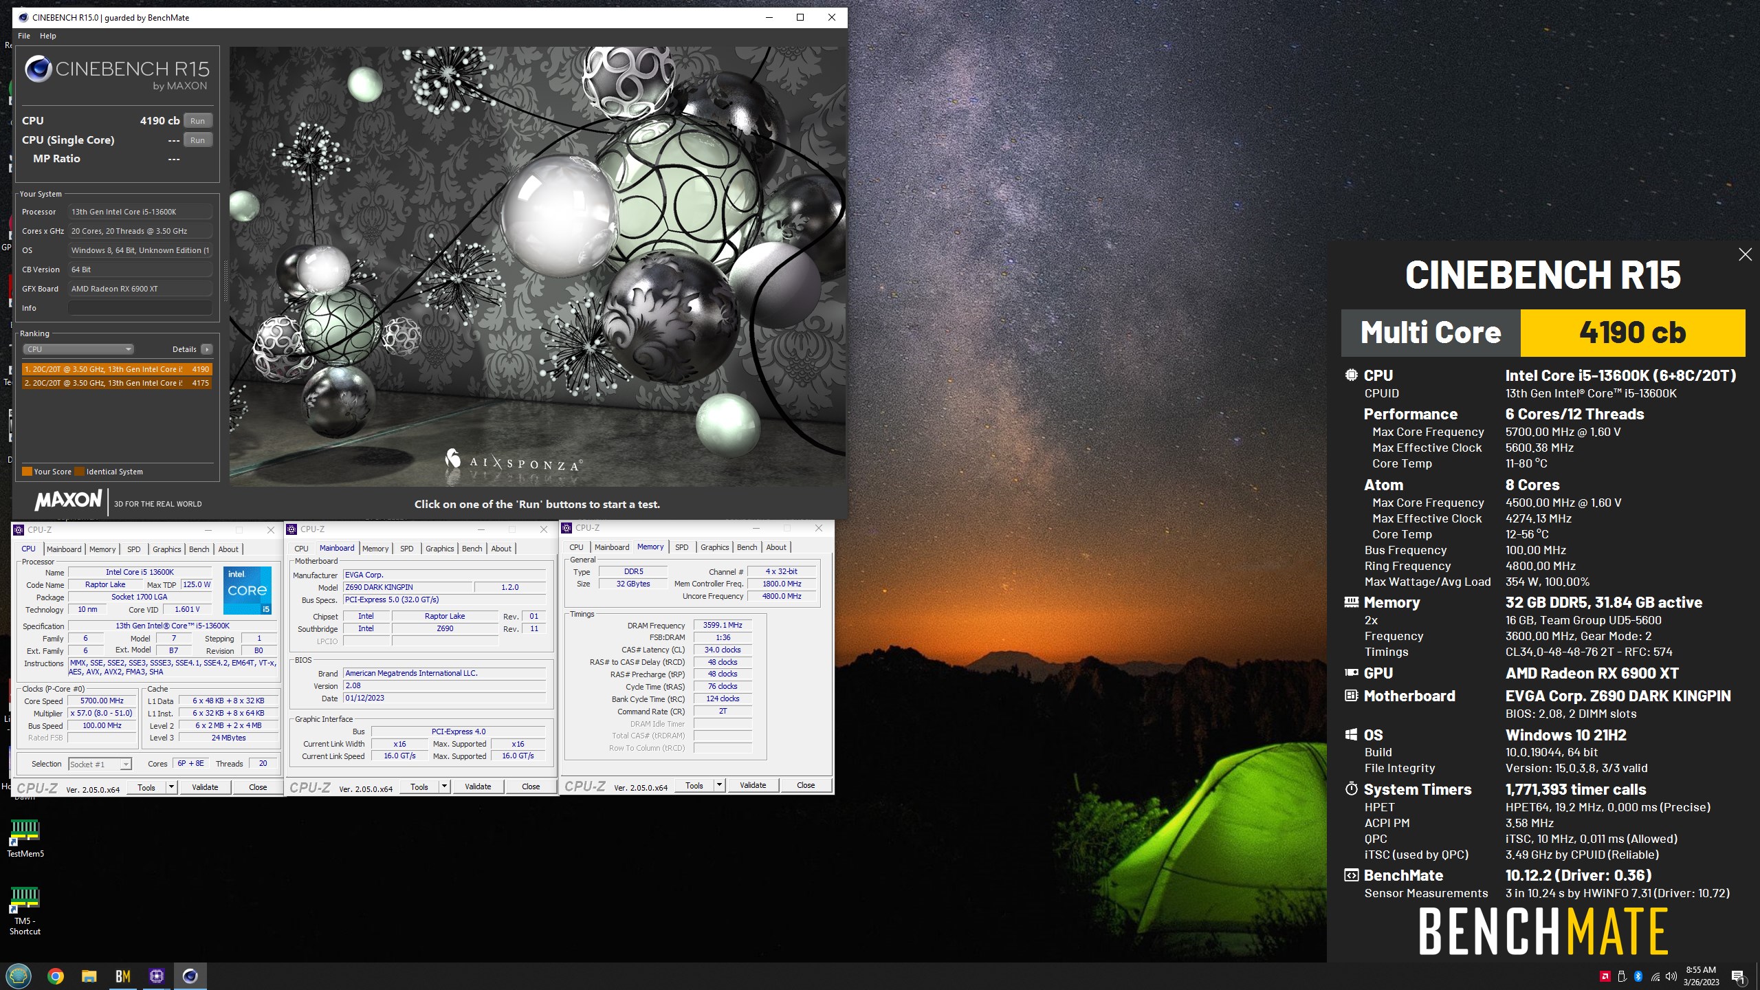The image size is (1760, 990).
Task: Expand Tools dropdown arrow in middle CPU-Z window
Action: pyautogui.click(x=444, y=786)
